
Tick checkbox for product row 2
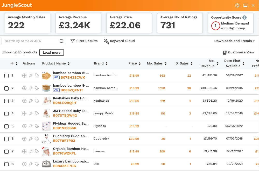[x=6, y=88]
